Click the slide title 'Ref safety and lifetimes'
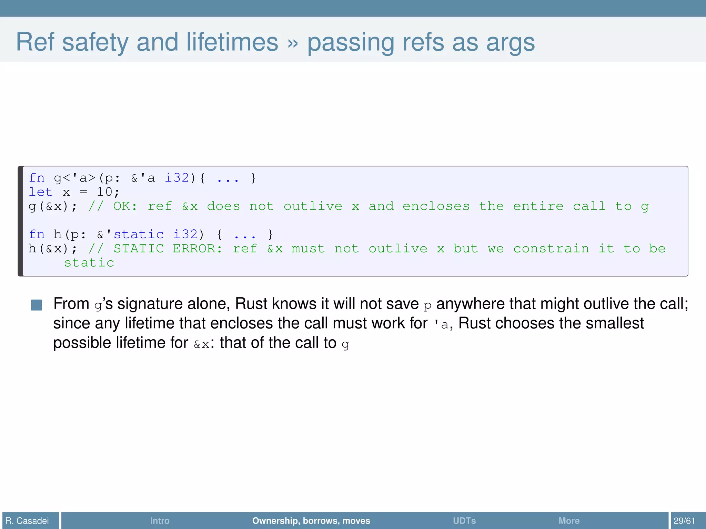 pos(147,42)
